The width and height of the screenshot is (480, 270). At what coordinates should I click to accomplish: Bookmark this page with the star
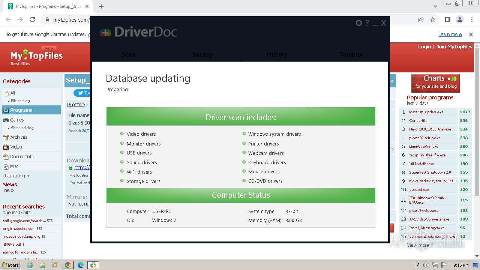[x=433, y=19]
